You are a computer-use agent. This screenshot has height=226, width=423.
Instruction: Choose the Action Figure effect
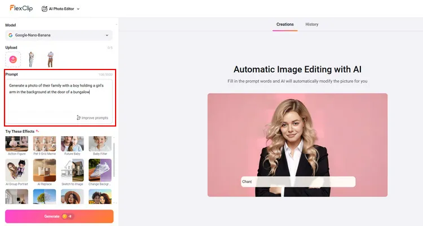pyautogui.click(x=16, y=146)
